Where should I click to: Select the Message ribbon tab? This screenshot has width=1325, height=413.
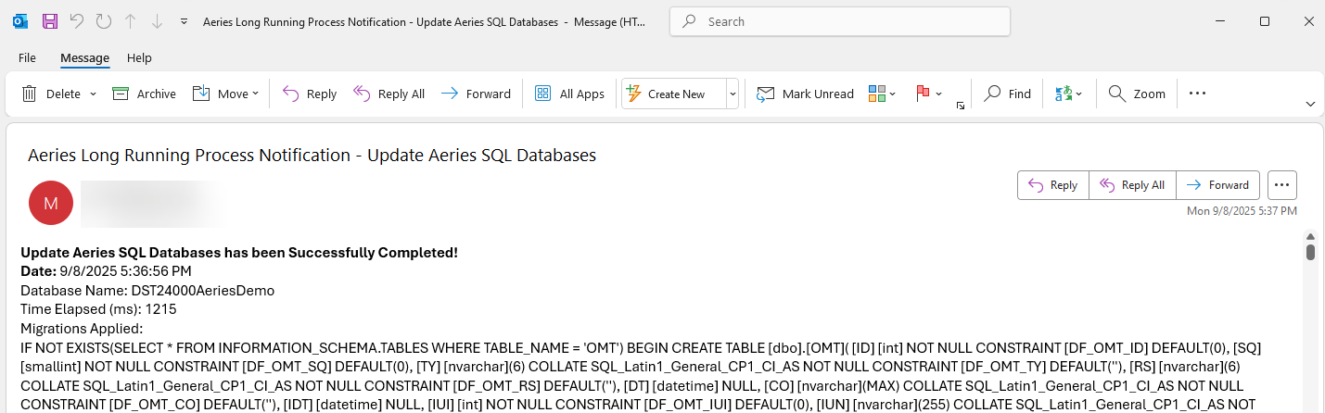[x=85, y=57]
